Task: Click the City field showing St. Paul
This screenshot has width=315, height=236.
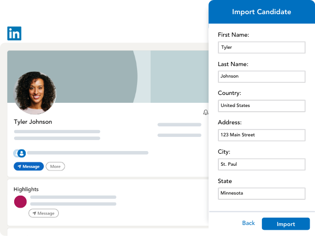Action: [261, 164]
